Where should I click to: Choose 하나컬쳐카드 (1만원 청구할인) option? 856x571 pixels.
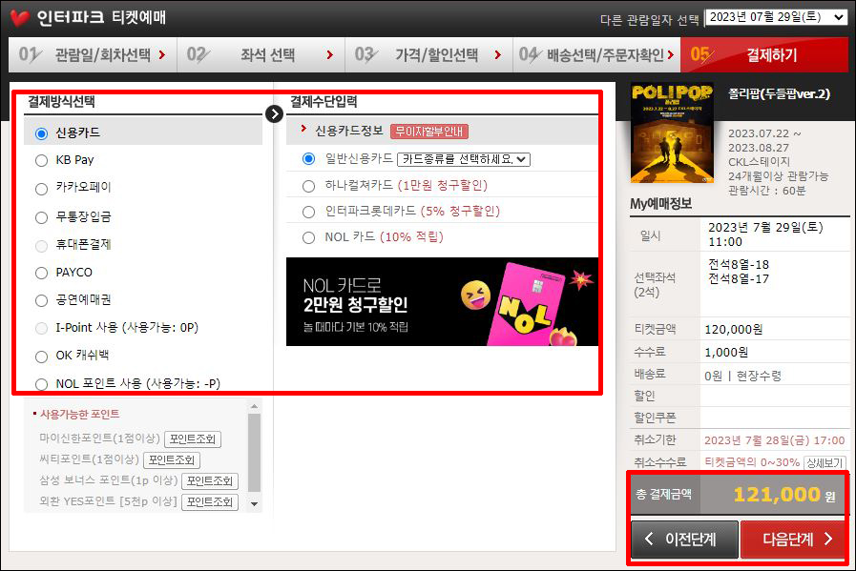tap(309, 186)
